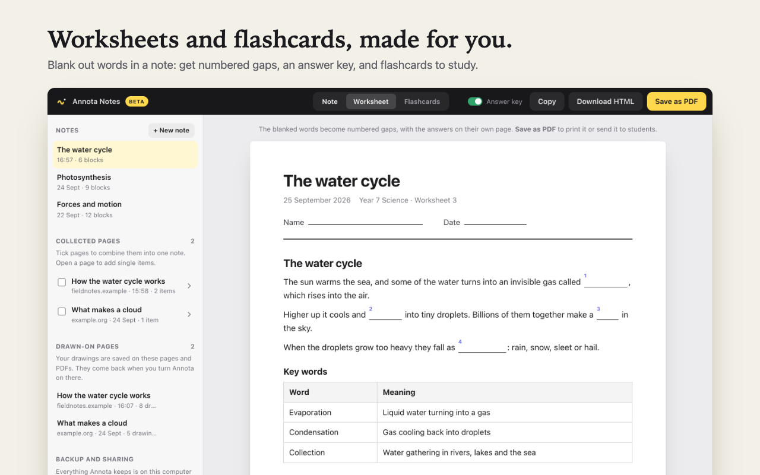This screenshot has height=475, width=760.
Task: Click the Condensation table cell
Action: tap(330, 432)
